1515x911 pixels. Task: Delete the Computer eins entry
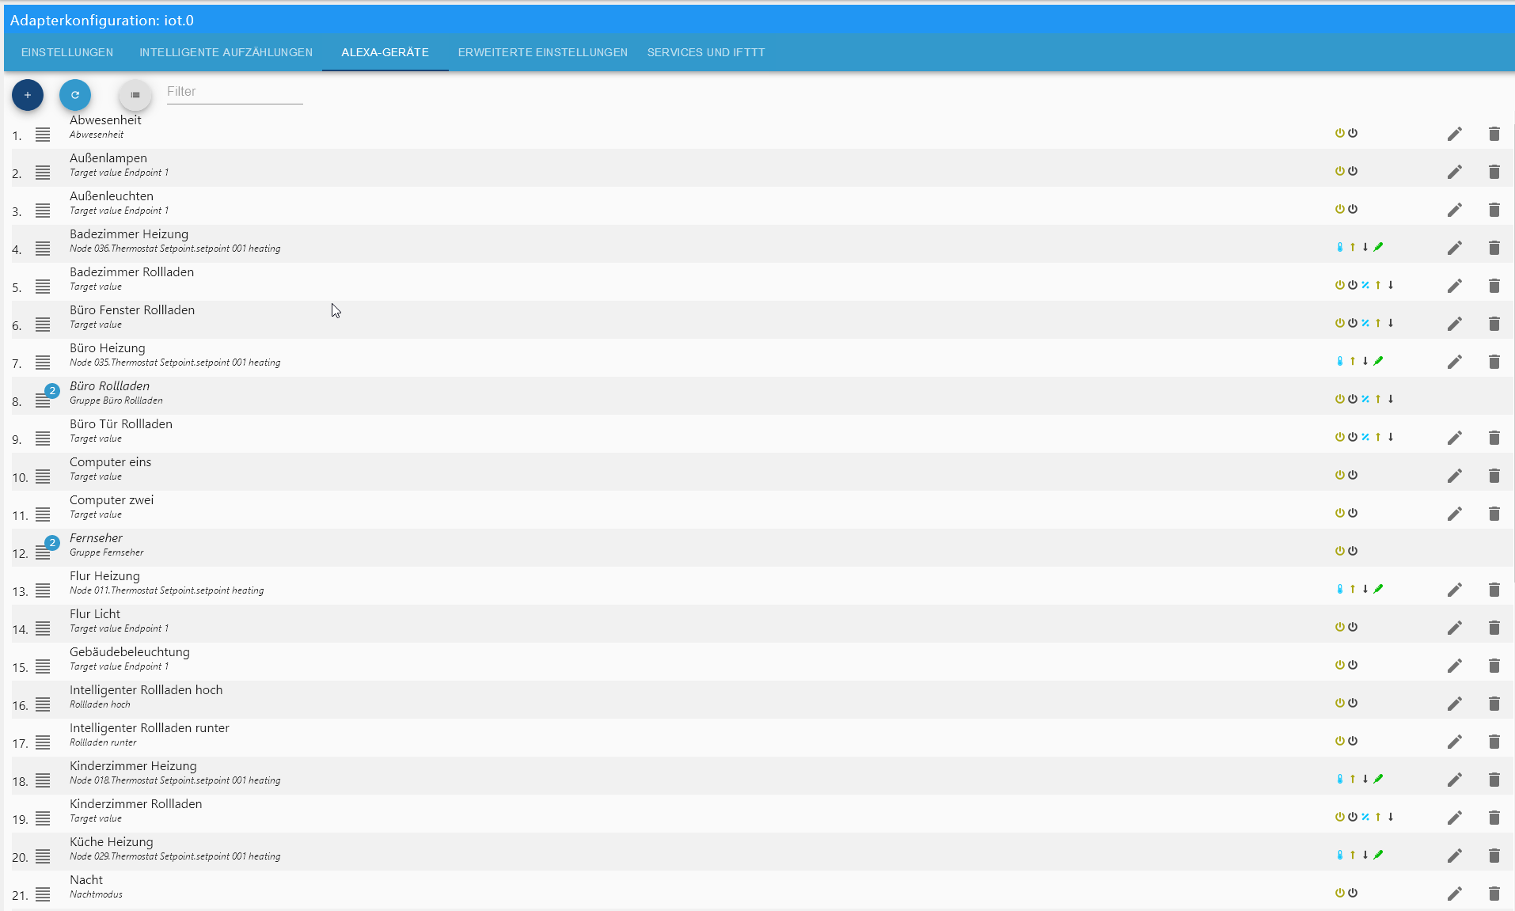(1494, 476)
